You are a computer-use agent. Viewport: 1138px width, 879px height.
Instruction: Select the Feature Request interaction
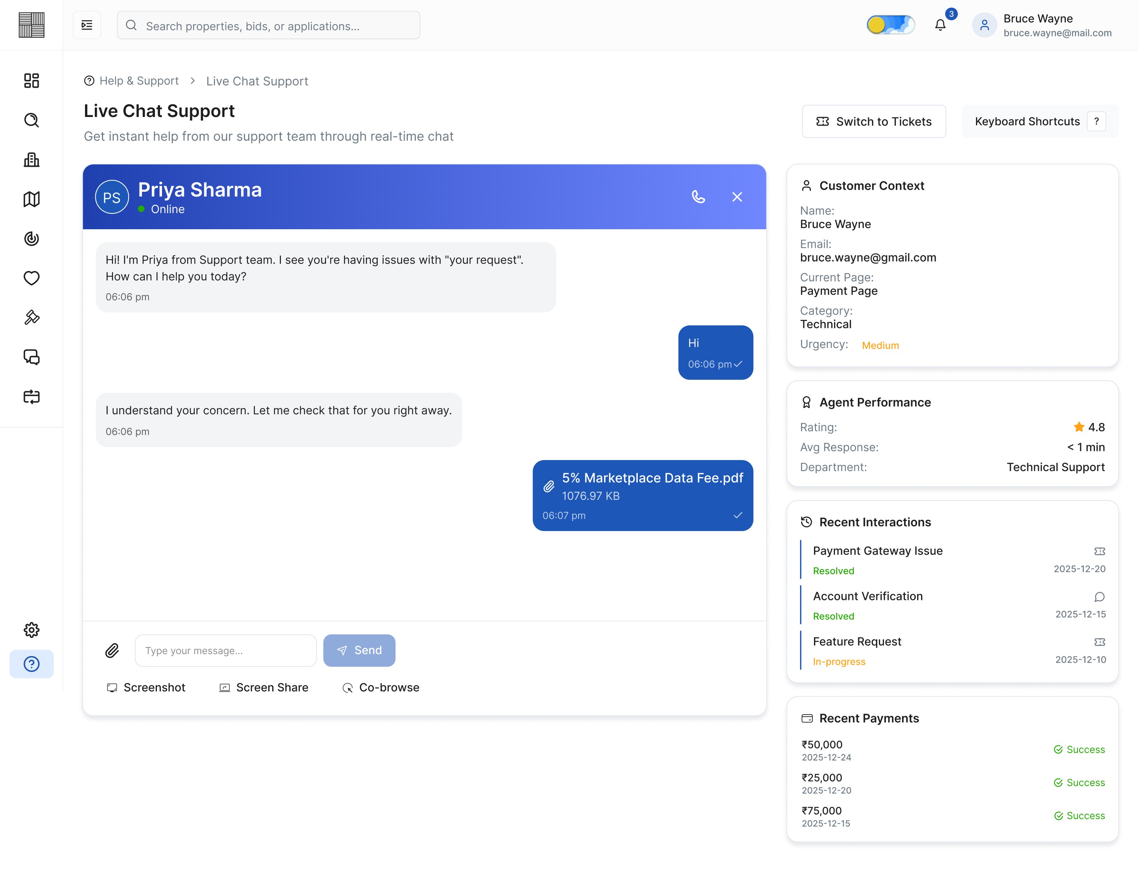(x=953, y=651)
